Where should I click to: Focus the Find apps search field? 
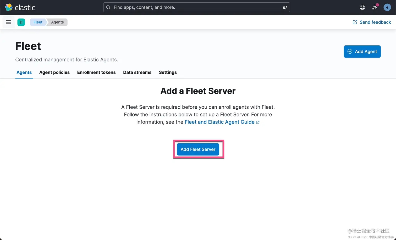[197, 7]
